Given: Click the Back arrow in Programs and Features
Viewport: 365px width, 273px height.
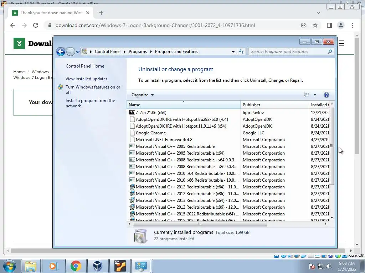Looking at the screenshot, I should (x=61, y=52).
